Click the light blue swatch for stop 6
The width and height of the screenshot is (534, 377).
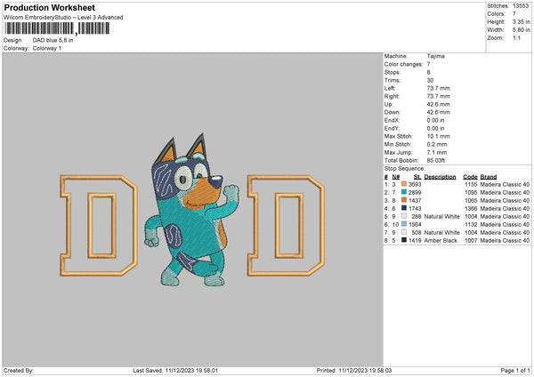(x=404, y=224)
